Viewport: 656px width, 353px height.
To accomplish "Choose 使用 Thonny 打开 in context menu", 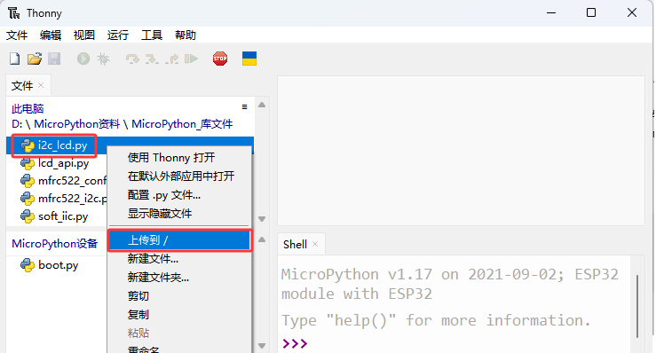I will click(179, 158).
